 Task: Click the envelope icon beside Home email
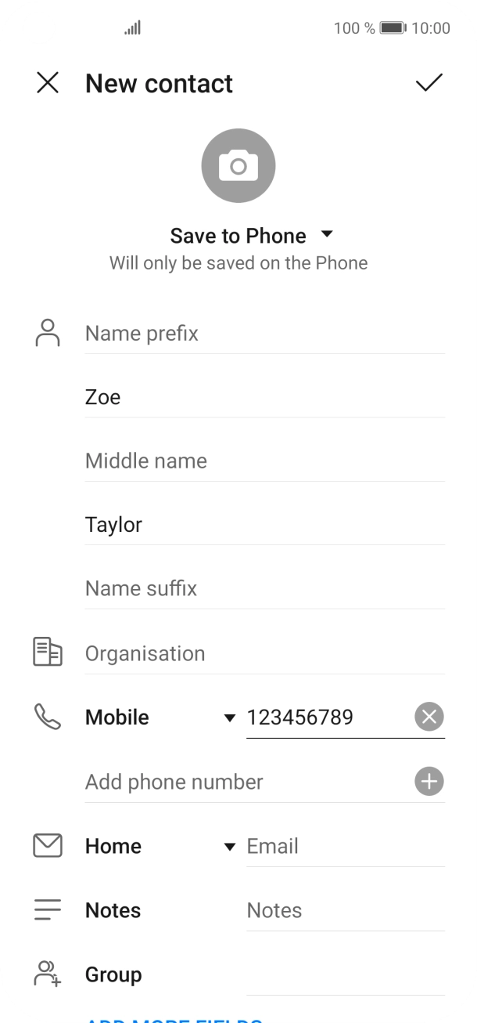[x=47, y=845]
